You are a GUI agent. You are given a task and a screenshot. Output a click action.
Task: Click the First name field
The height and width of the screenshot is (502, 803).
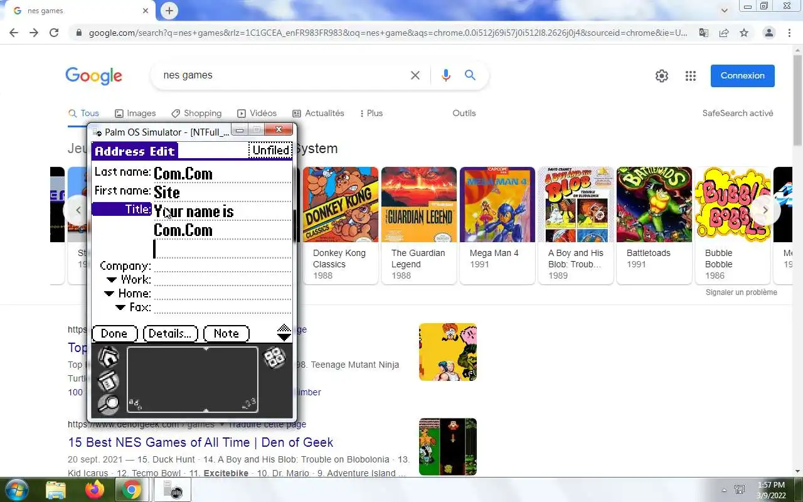pyautogui.click(x=222, y=192)
